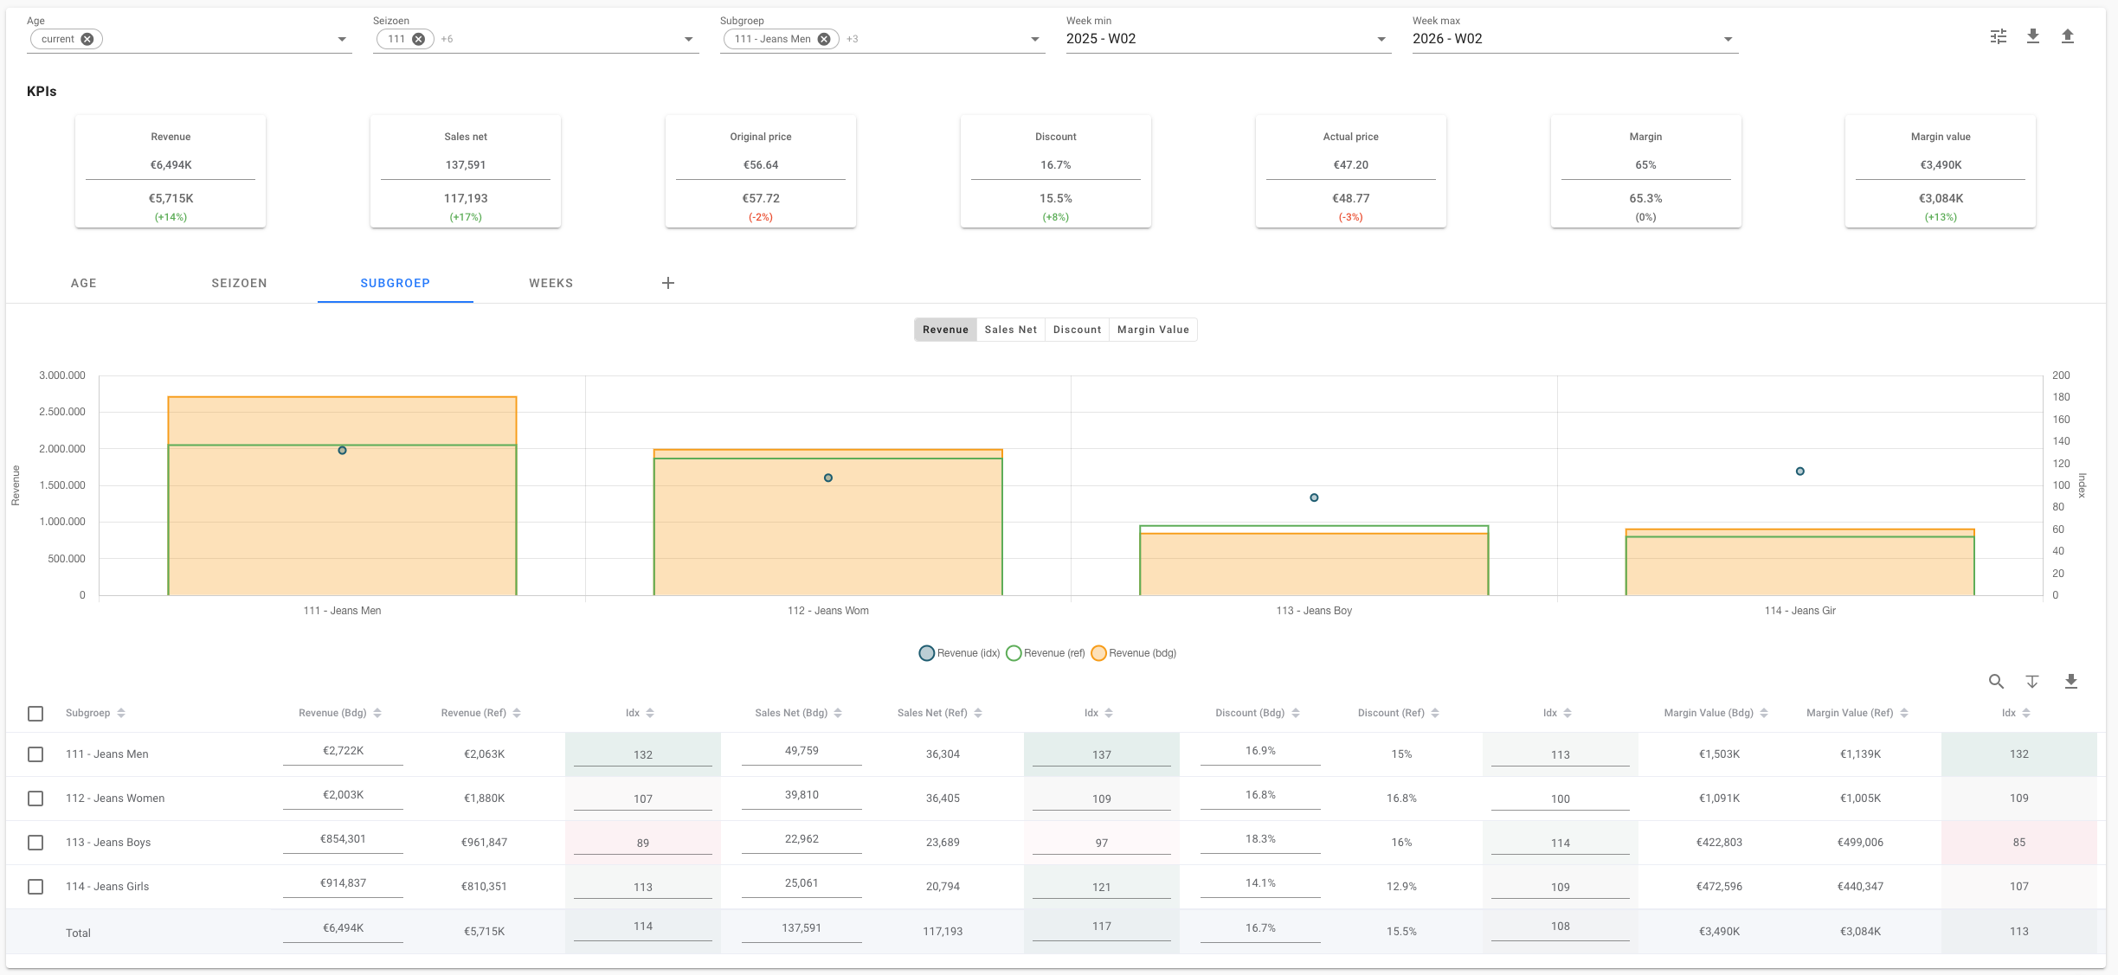The image size is (2118, 975).
Task: Open the Seizoen dropdown arrow
Action: (688, 39)
